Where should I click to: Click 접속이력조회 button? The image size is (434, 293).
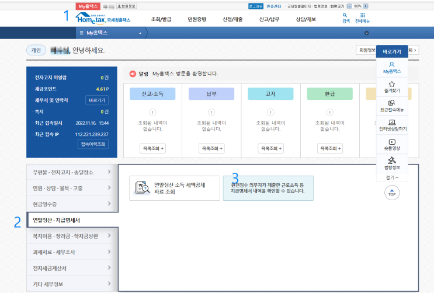(x=93, y=144)
